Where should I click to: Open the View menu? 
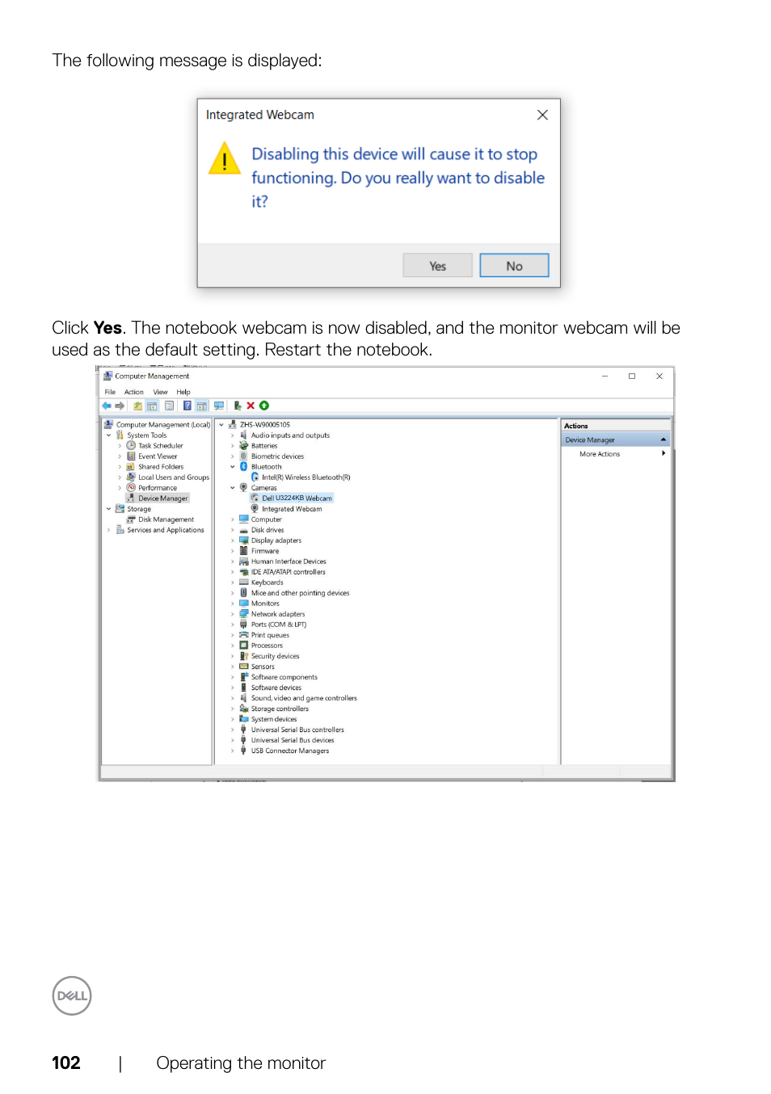tap(161, 392)
